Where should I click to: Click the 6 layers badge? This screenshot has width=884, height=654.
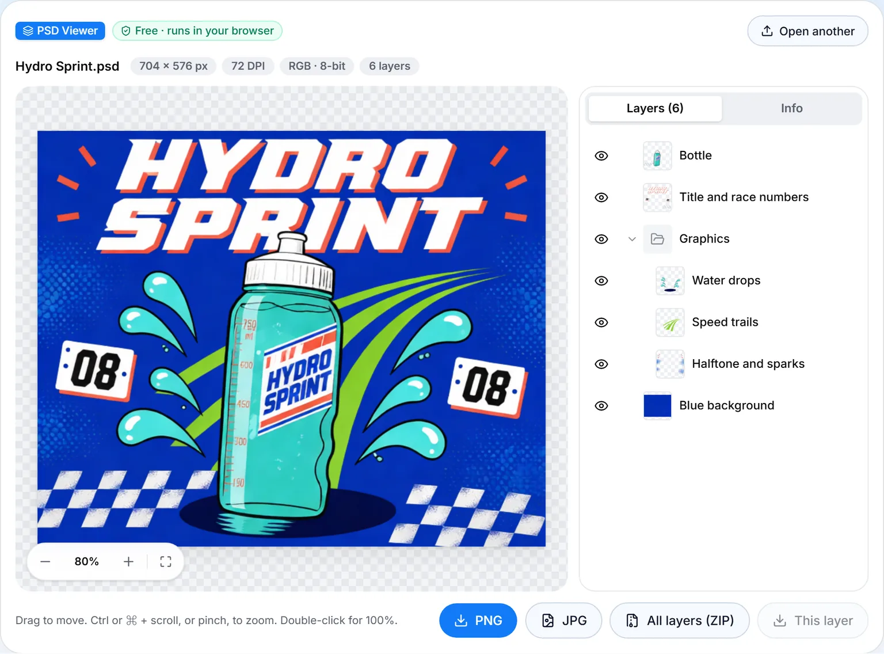tap(390, 66)
